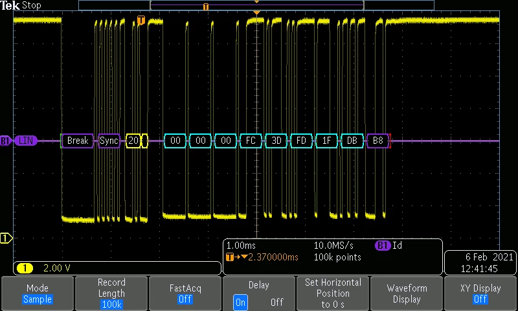Click the 1F data byte box
Image resolution: width=518 pixels, height=311 pixels.
[x=326, y=141]
